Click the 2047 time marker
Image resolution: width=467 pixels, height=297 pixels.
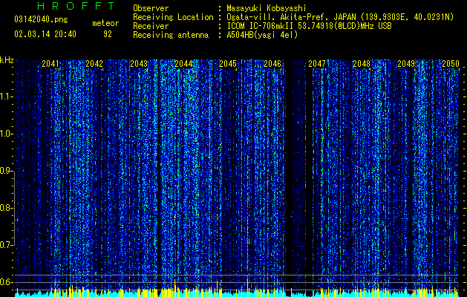(x=317, y=64)
